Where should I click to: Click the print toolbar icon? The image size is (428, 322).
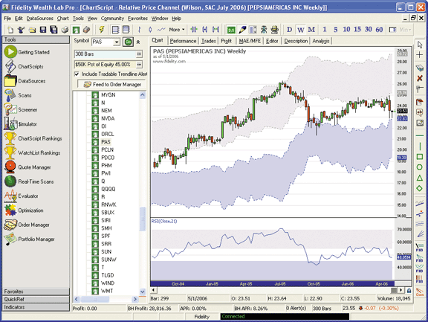tap(65, 30)
